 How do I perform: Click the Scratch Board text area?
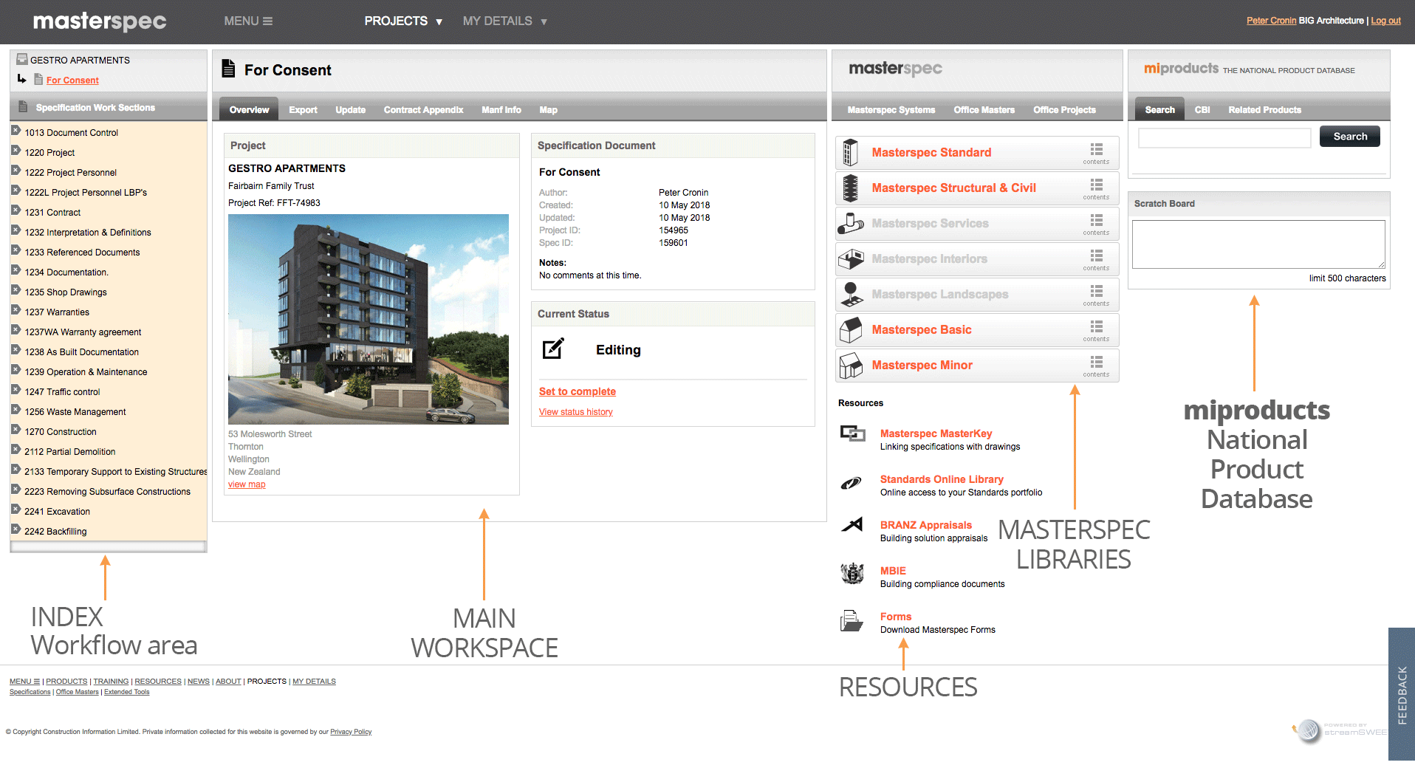[x=1258, y=244]
